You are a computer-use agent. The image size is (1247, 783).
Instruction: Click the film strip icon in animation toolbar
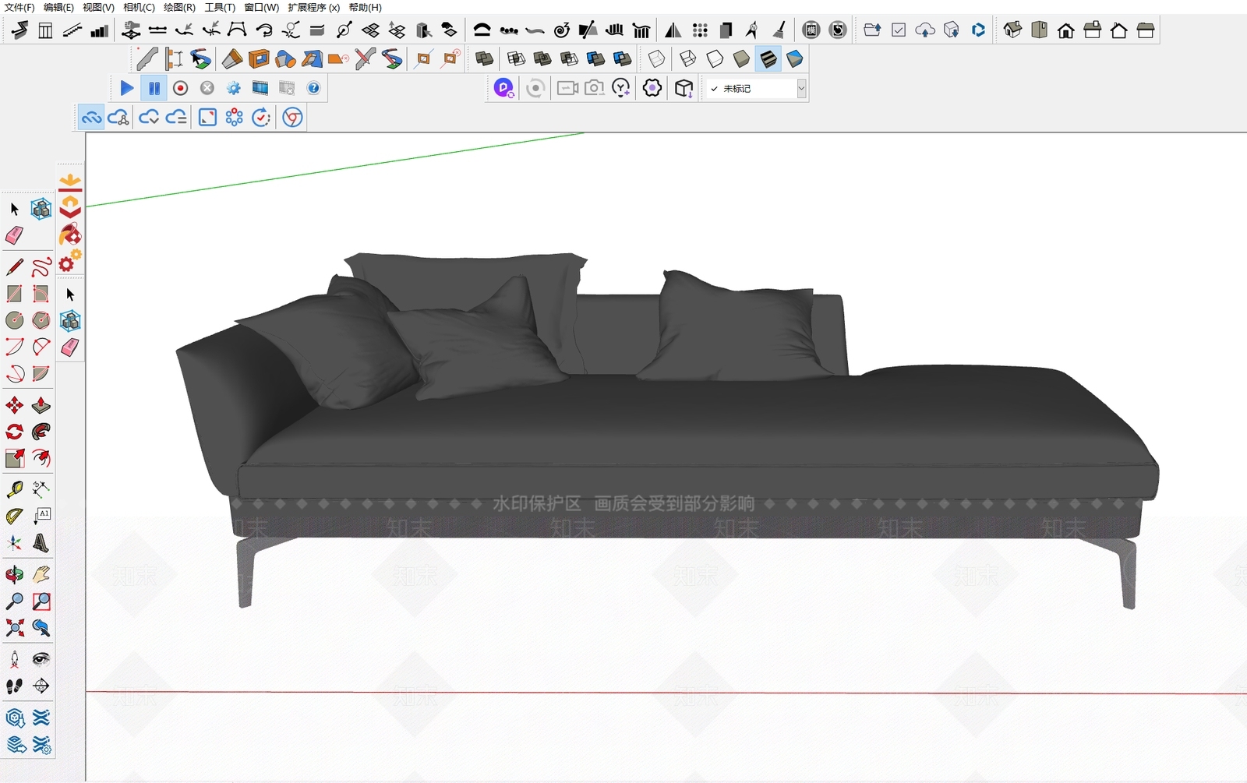coord(260,88)
